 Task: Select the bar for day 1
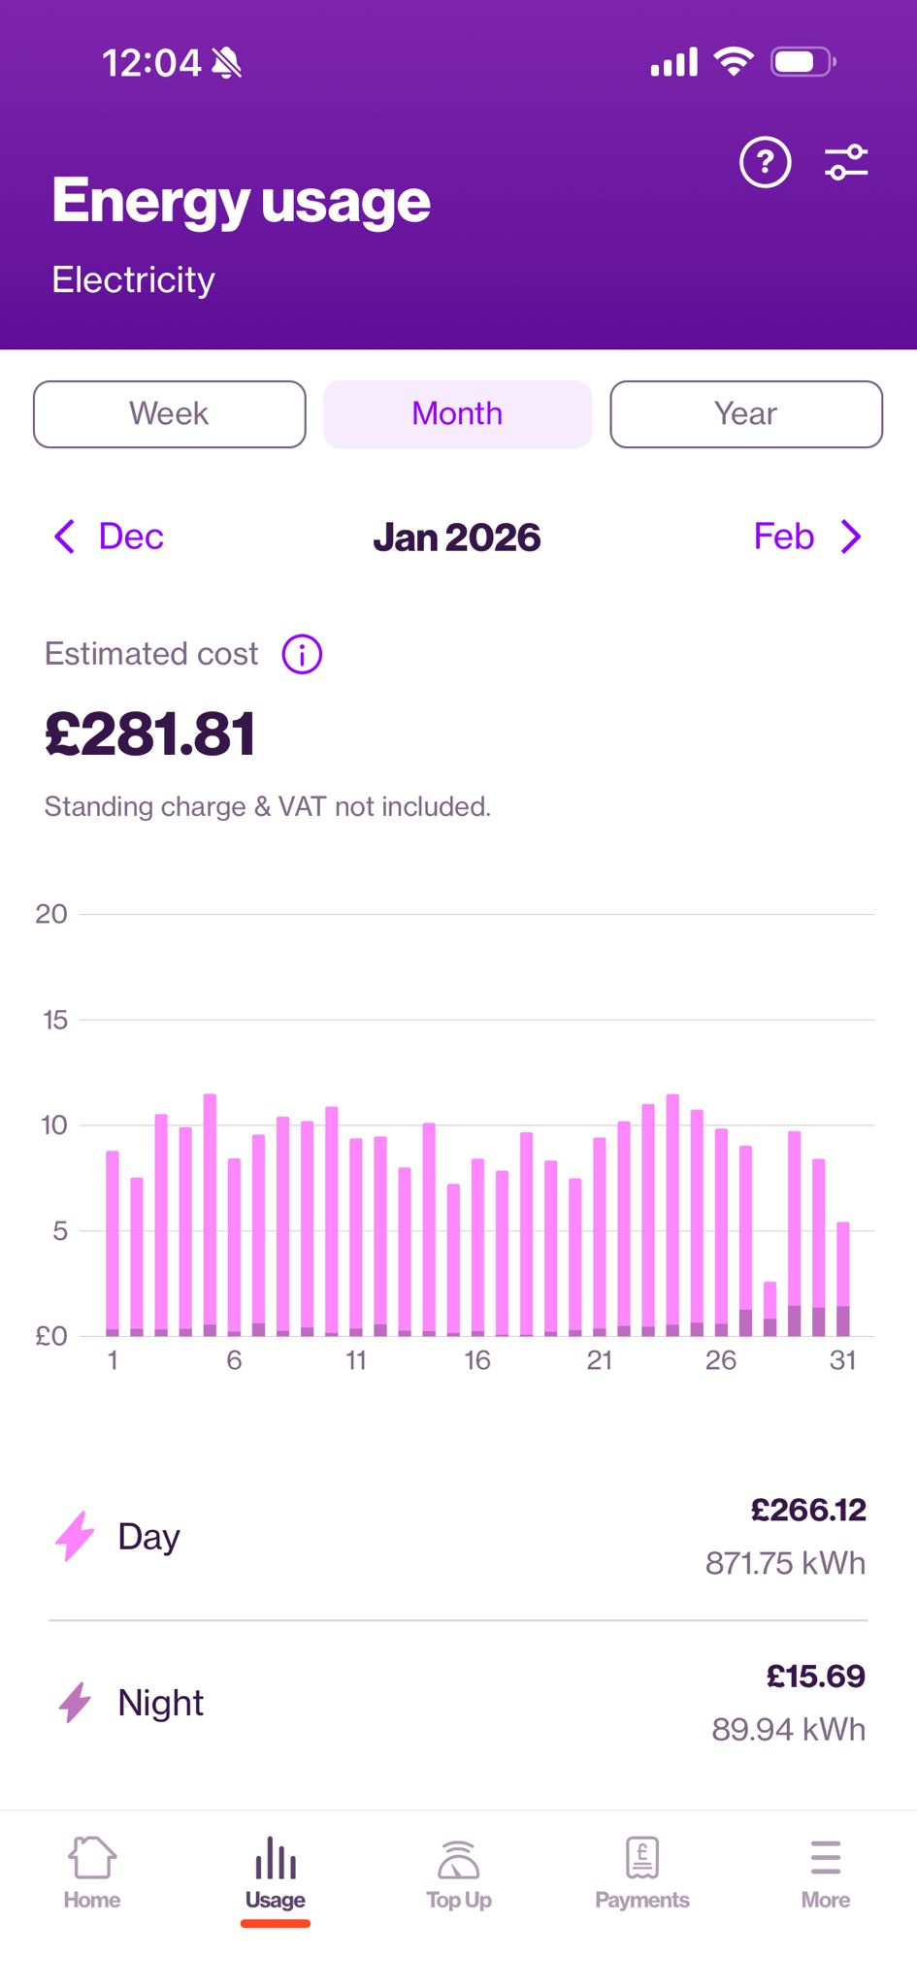coord(113,1242)
